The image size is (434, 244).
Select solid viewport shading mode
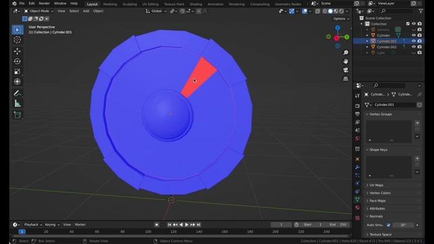click(x=330, y=12)
